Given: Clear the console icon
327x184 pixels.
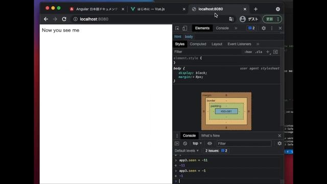Looking at the screenshot, I should coord(185,144).
